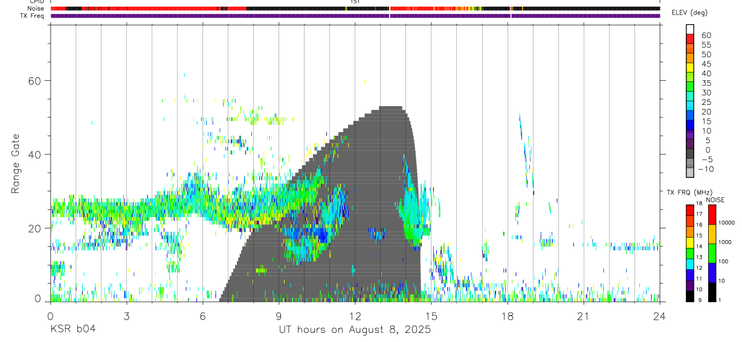Click the NOISE legend label '10000'

[x=726, y=223]
